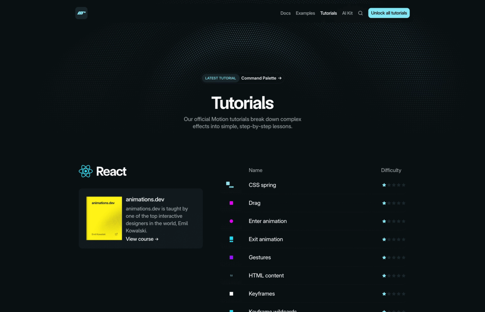This screenshot has height=312, width=485.
Task: Open the CSS spring tutorial
Action: 262,185
